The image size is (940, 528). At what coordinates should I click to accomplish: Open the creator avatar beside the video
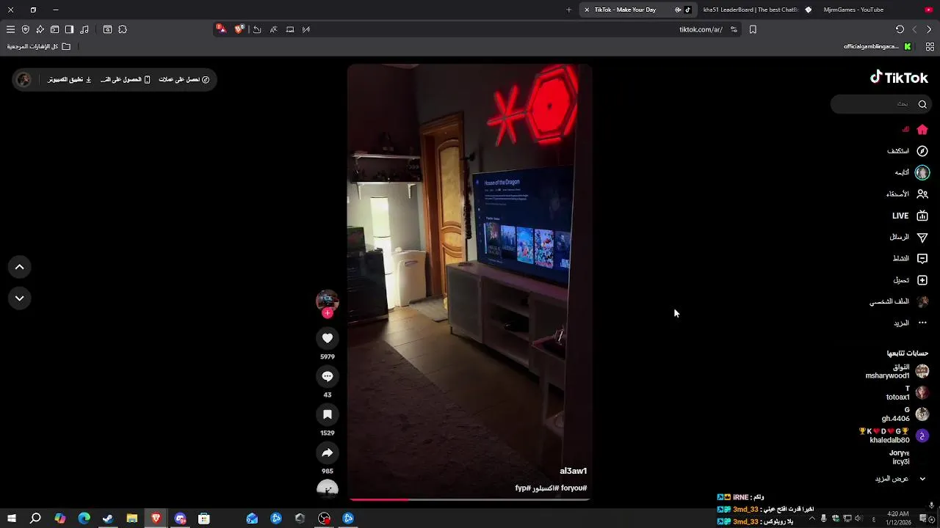point(328,300)
